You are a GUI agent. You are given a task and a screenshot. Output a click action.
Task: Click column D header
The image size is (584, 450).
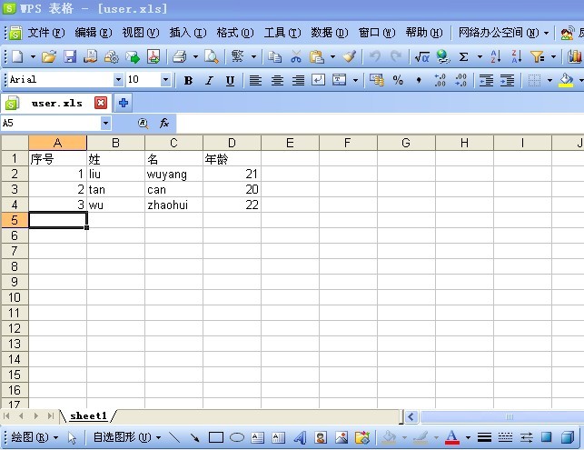click(x=232, y=143)
